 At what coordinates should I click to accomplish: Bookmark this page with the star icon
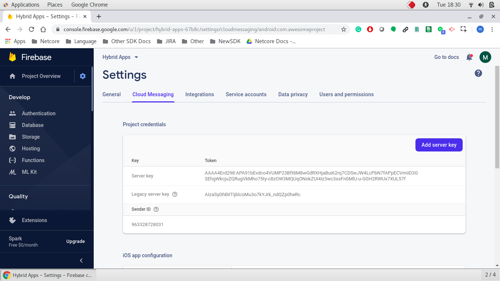343,29
